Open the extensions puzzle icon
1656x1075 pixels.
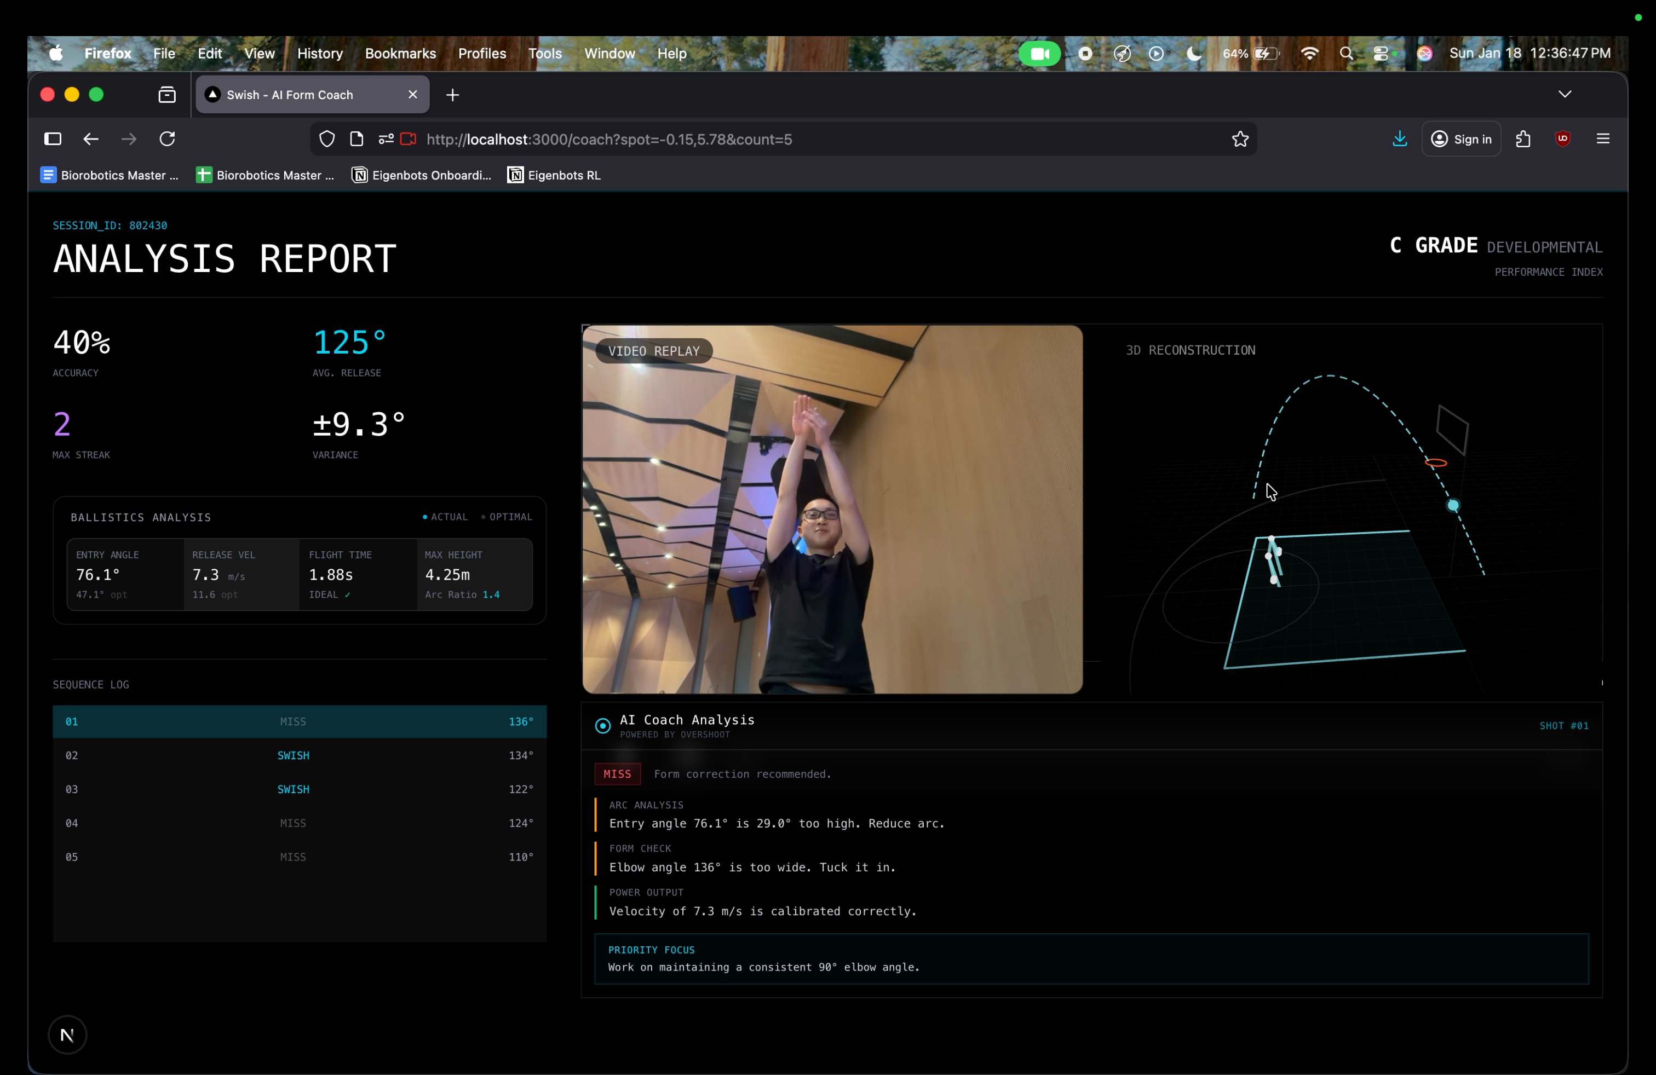(x=1523, y=139)
